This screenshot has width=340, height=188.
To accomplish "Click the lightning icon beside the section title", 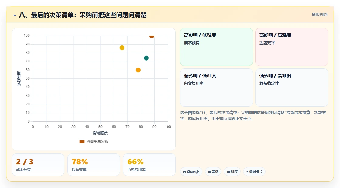I will 15,15.
